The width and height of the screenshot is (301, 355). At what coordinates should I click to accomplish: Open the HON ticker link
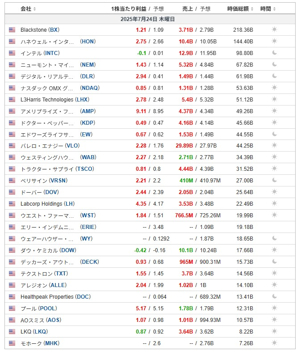pos(88,41)
